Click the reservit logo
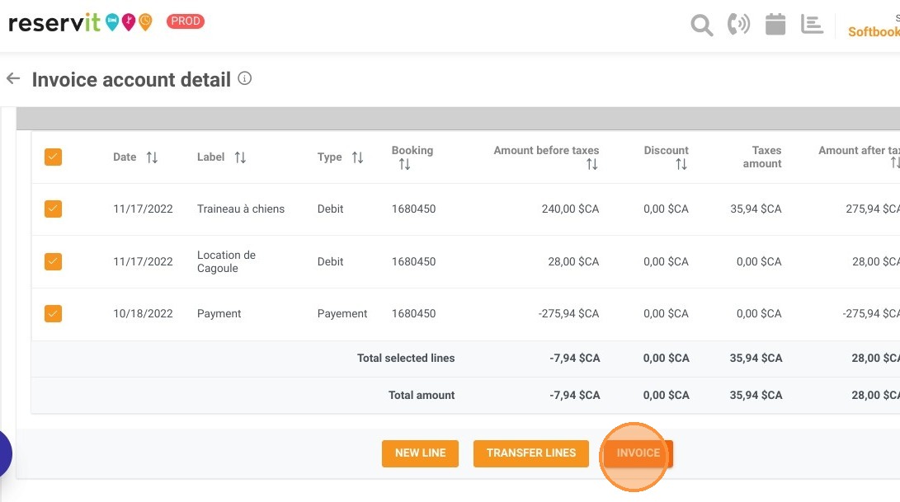Viewport: 900px width, 502px height. coord(80,22)
